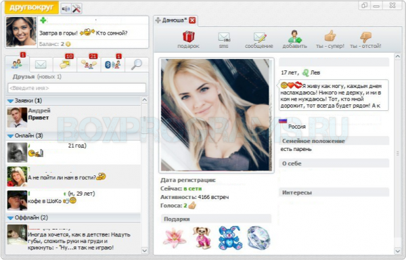Screen dimensions: 406x260
Task: Click the pink lily flower gift
Action: click(x=175, y=238)
